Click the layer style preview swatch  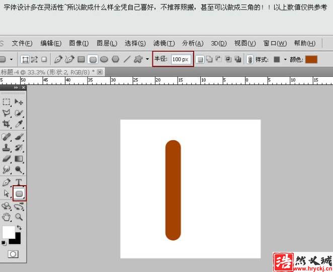click(277, 60)
